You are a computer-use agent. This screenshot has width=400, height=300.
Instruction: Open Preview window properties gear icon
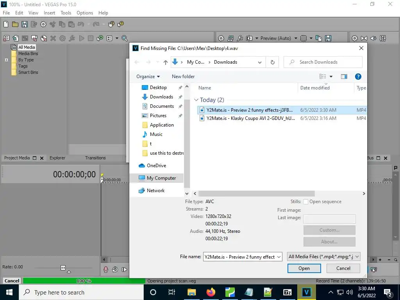pos(221,38)
